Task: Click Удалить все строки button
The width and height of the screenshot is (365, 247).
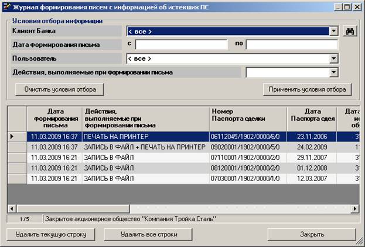Action: pyautogui.click(x=148, y=234)
